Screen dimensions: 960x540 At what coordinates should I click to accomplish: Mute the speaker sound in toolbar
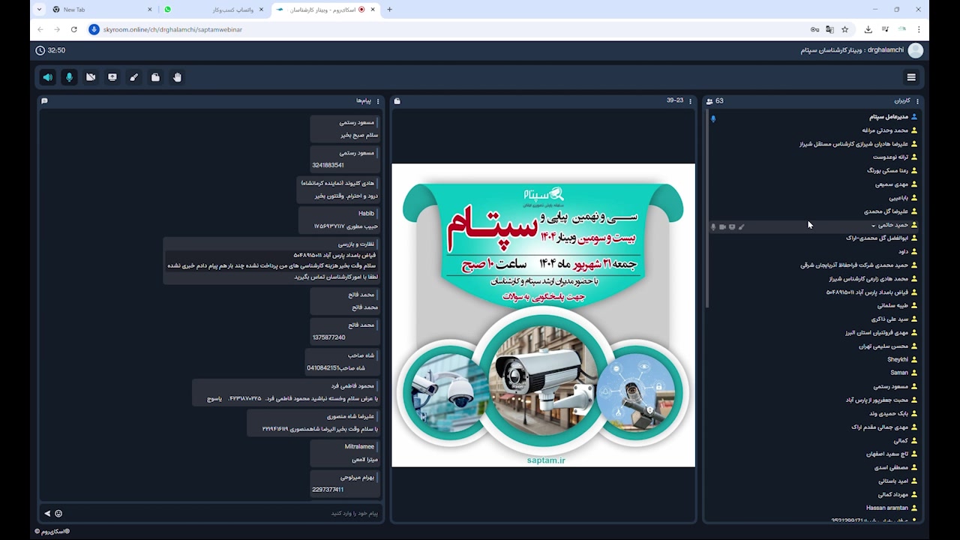(x=47, y=77)
